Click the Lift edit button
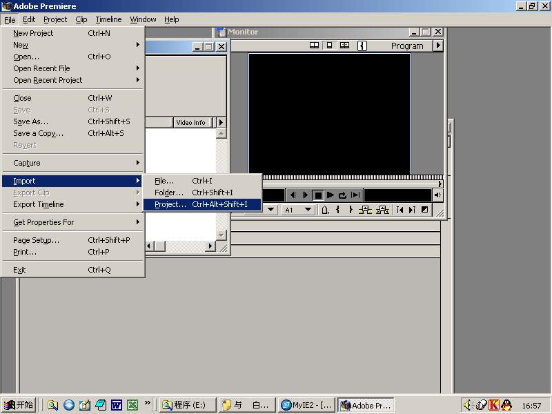 pos(365,210)
